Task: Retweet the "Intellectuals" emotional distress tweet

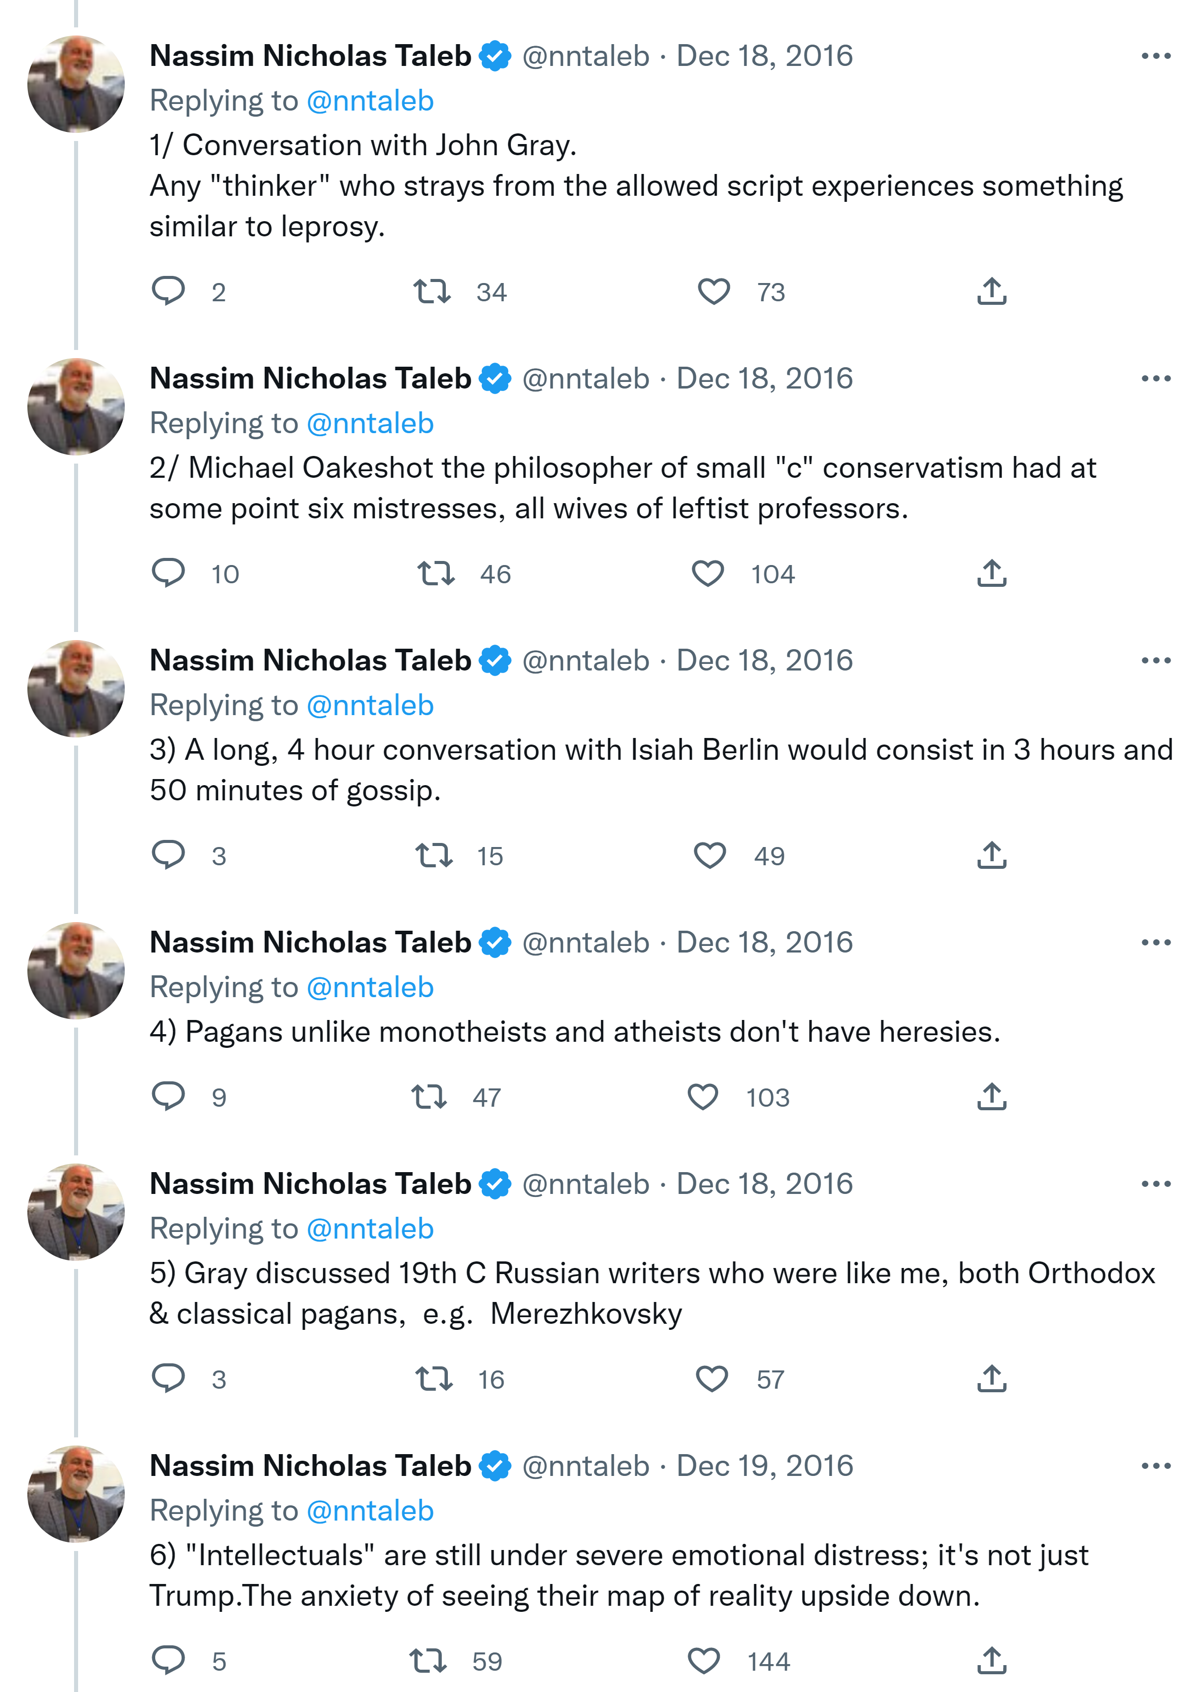Action: pyautogui.click(x=428, y=1661)
